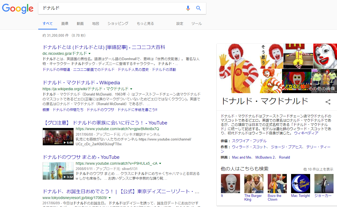Expand options arrow beside dic.nicovideo.jp URL

pyautogui.click(x=90, y=53)
